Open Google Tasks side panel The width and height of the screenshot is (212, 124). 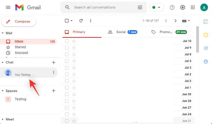(206, 48)
